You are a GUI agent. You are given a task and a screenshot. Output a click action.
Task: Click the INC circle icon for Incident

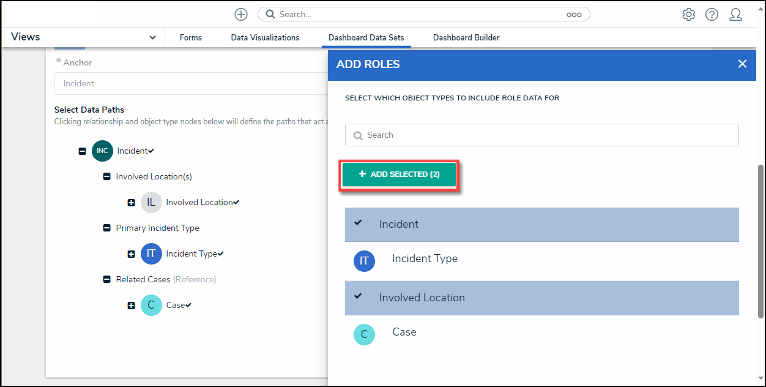102,151
